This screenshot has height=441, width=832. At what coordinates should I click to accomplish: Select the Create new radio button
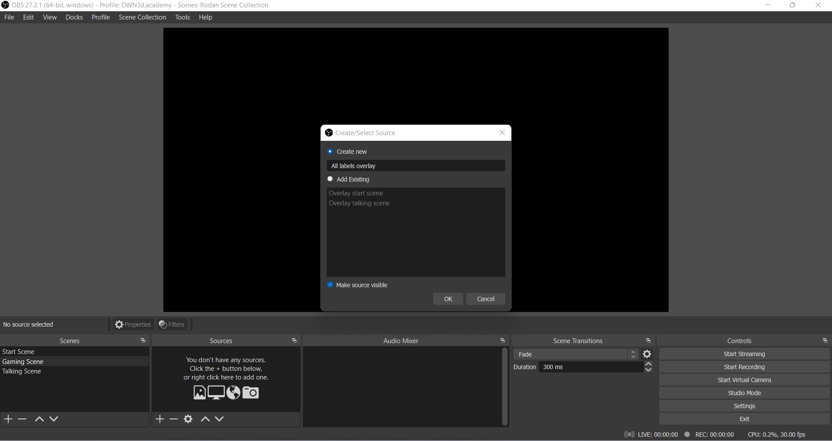pyautogui.click(x=330, y=152)
